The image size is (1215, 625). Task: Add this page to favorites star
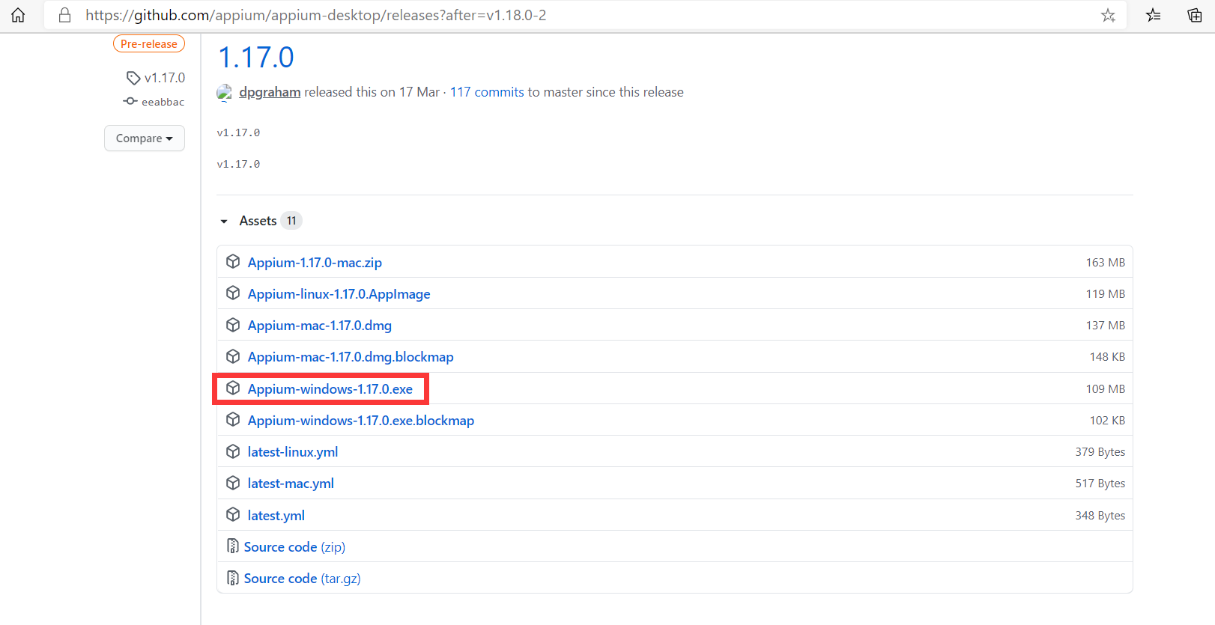[x=1108, y=15]
